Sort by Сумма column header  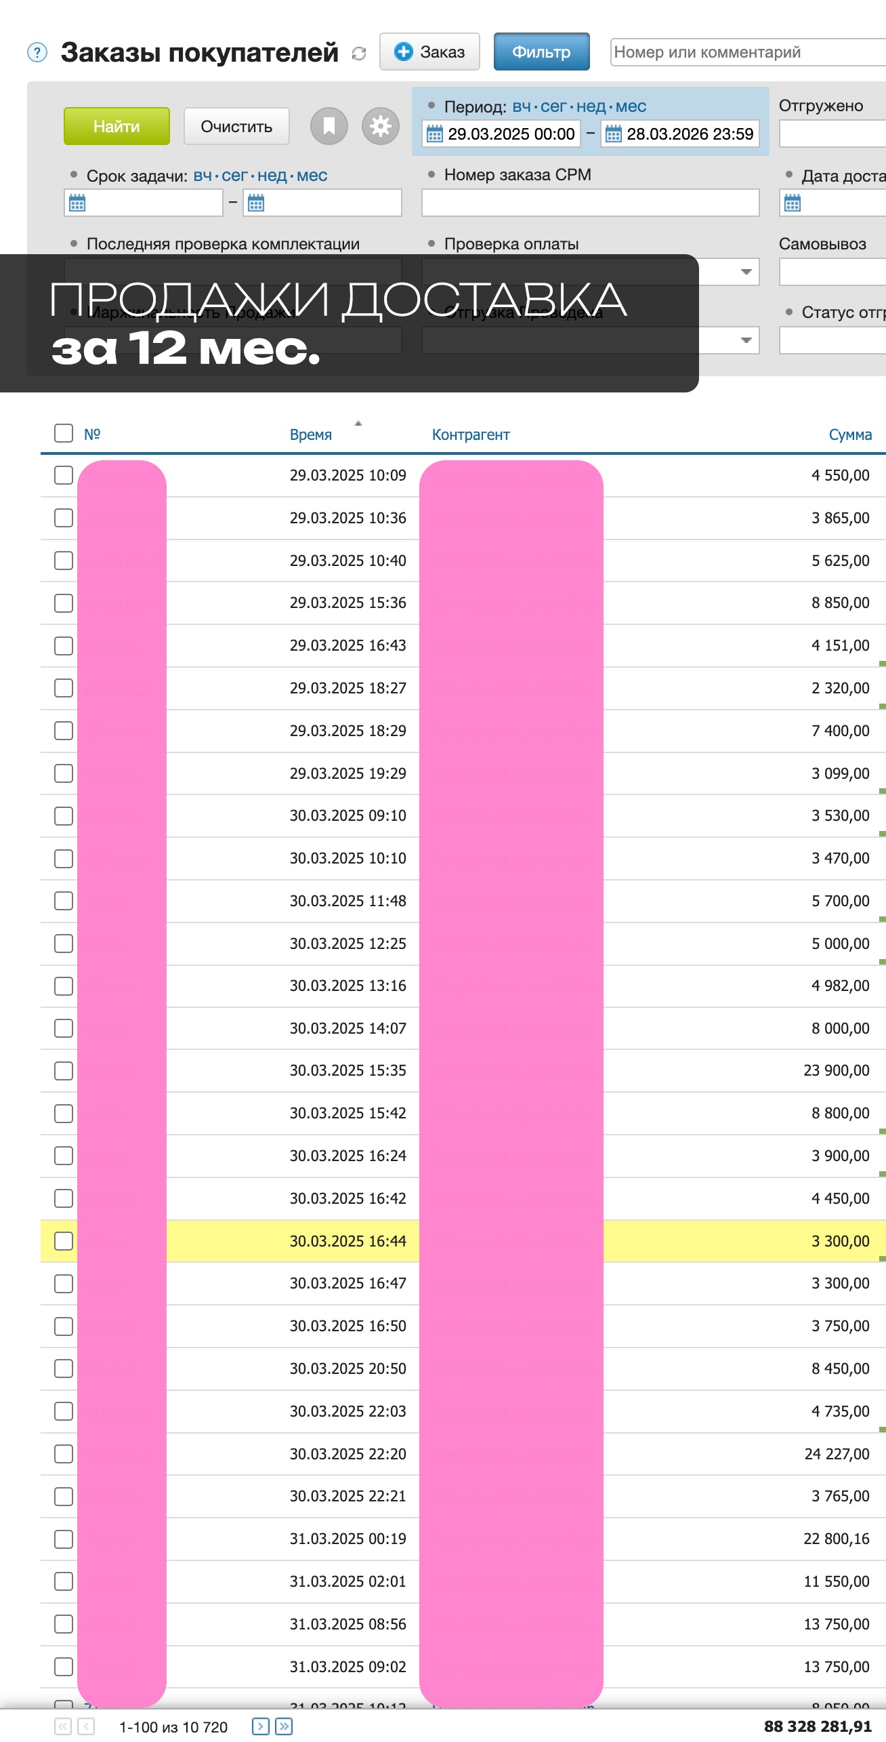tap(850, 434)
